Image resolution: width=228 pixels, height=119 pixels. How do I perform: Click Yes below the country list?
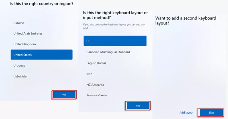coord(64,95)
